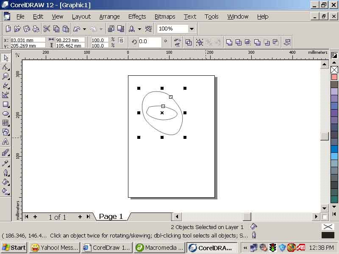339x254 pixels.
Task: Open the Fill tool flyout
Action: (6, 182)
